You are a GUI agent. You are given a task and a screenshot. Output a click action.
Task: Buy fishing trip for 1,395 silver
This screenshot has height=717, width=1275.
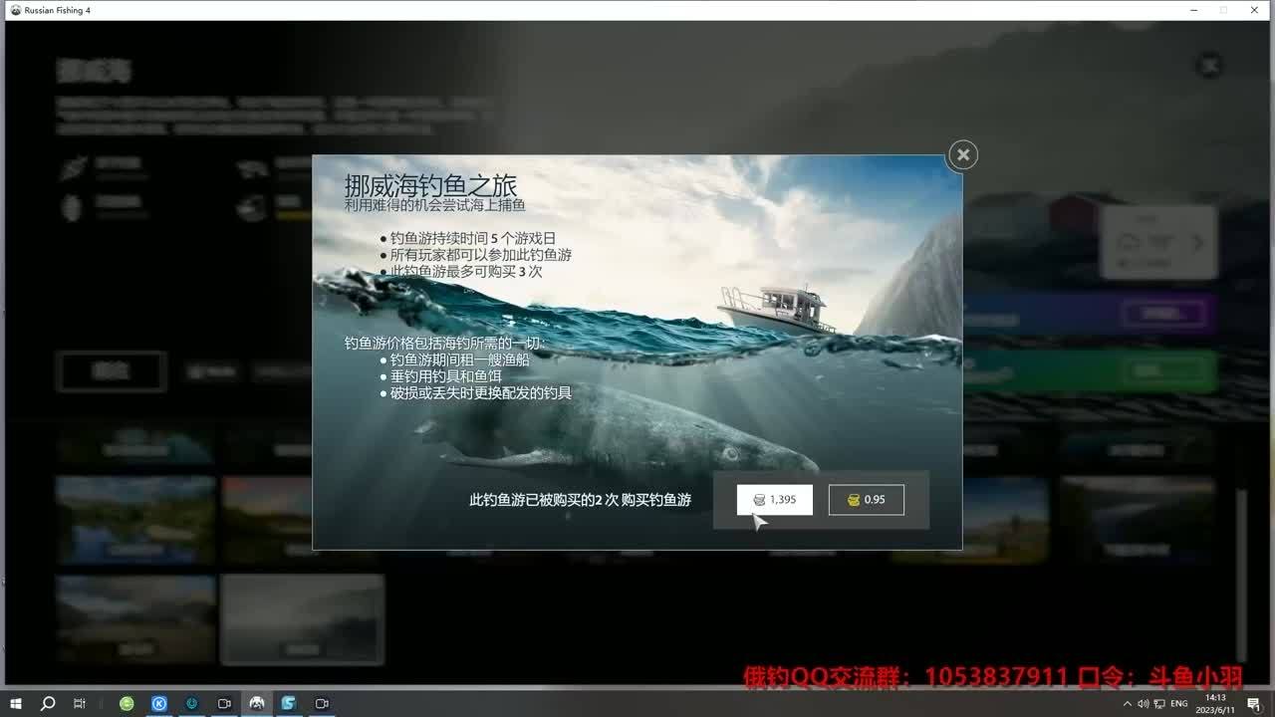click(774, 500)
